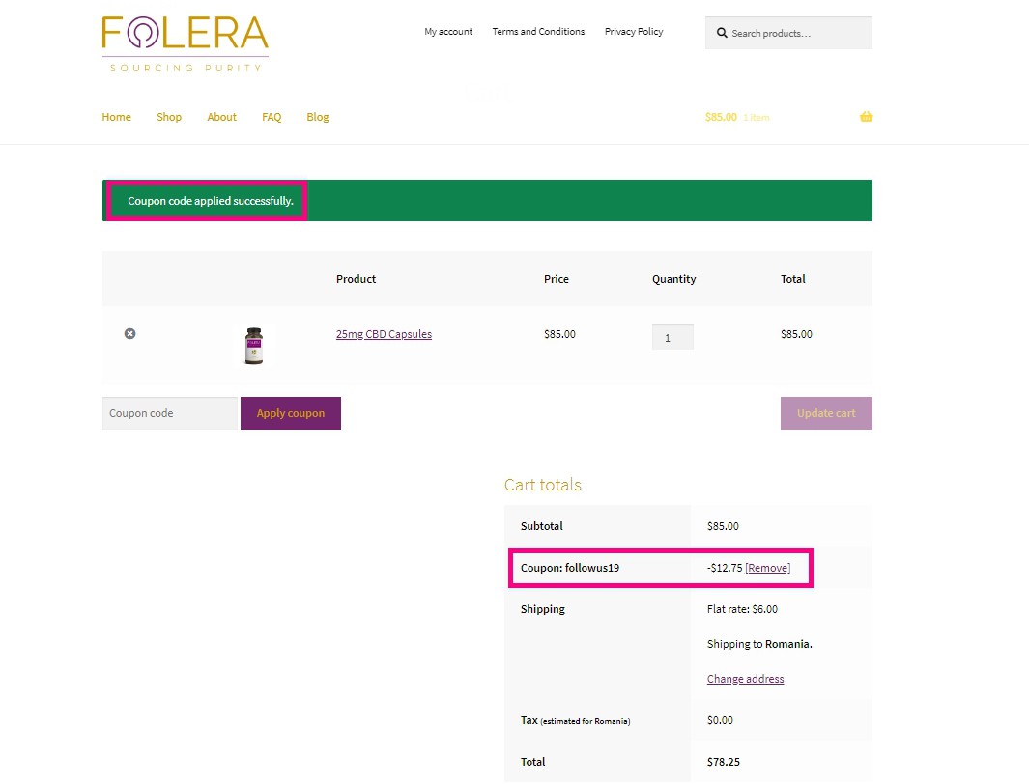Viewport: 1029px width, 784px height.
Task: Click the search magnifier icon
Action: pyautogui.click(x=721, y=33)
